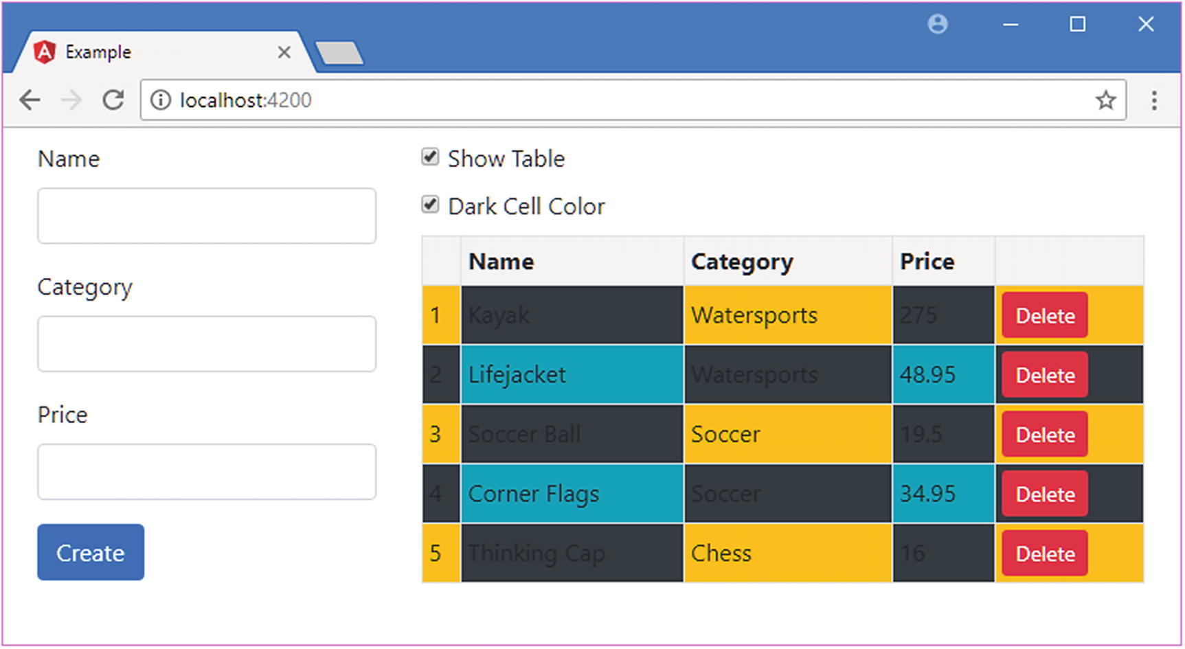1185x649 pixels.
Task: Delete the Kayak row
Action: [x=1044, y=315]
